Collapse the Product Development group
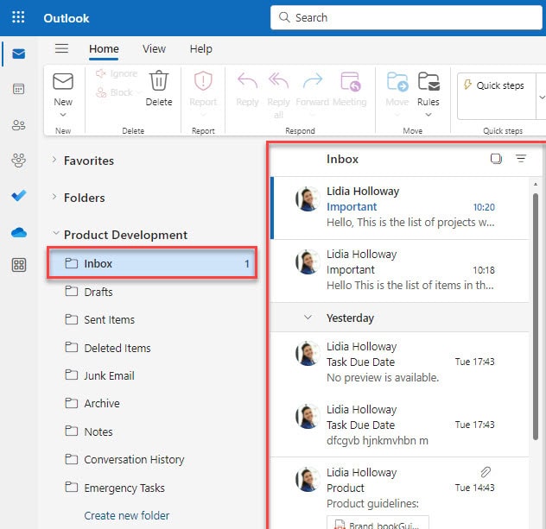 click(x=55, y=233)
